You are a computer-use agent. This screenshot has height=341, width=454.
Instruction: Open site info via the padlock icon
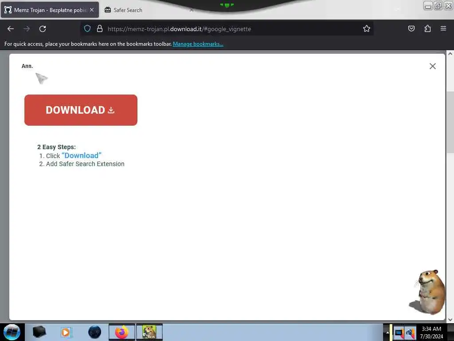click(x=100, y=28)
